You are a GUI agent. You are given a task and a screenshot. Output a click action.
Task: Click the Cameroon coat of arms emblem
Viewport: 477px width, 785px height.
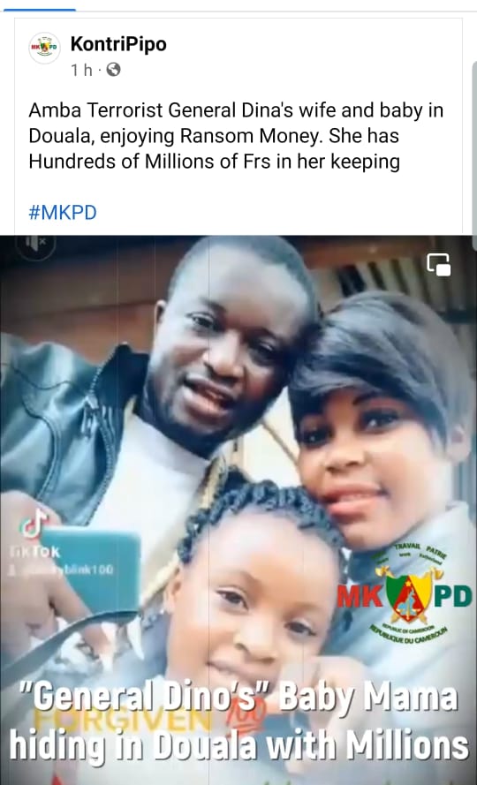[409, 596]
